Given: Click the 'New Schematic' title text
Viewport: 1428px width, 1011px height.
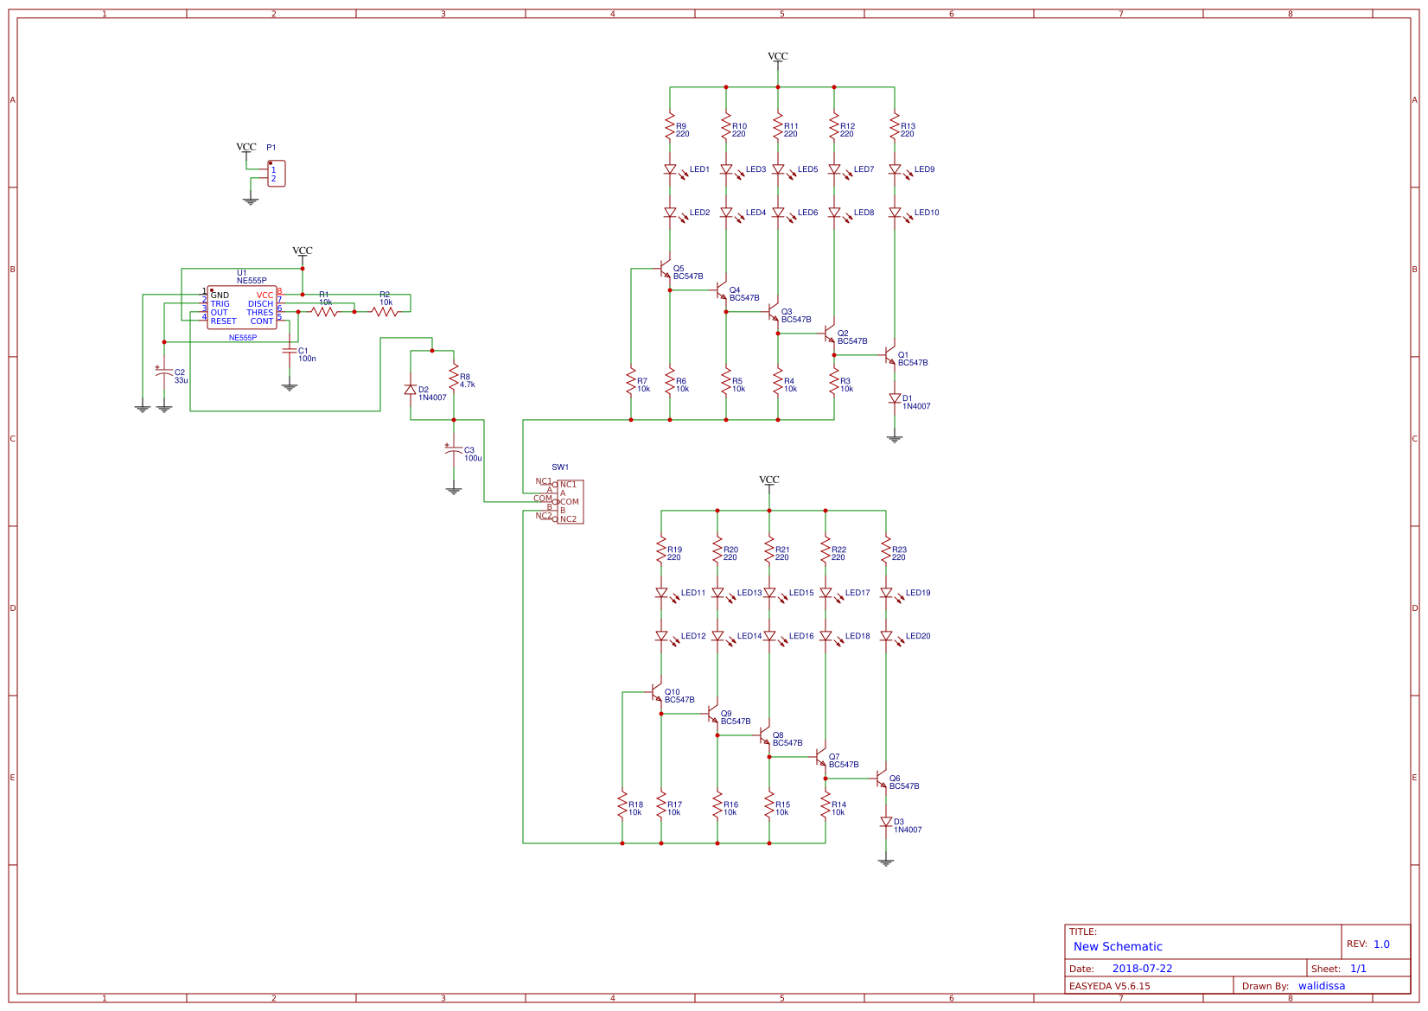Looking at the screenshot, I should (x=1118, y=946).
